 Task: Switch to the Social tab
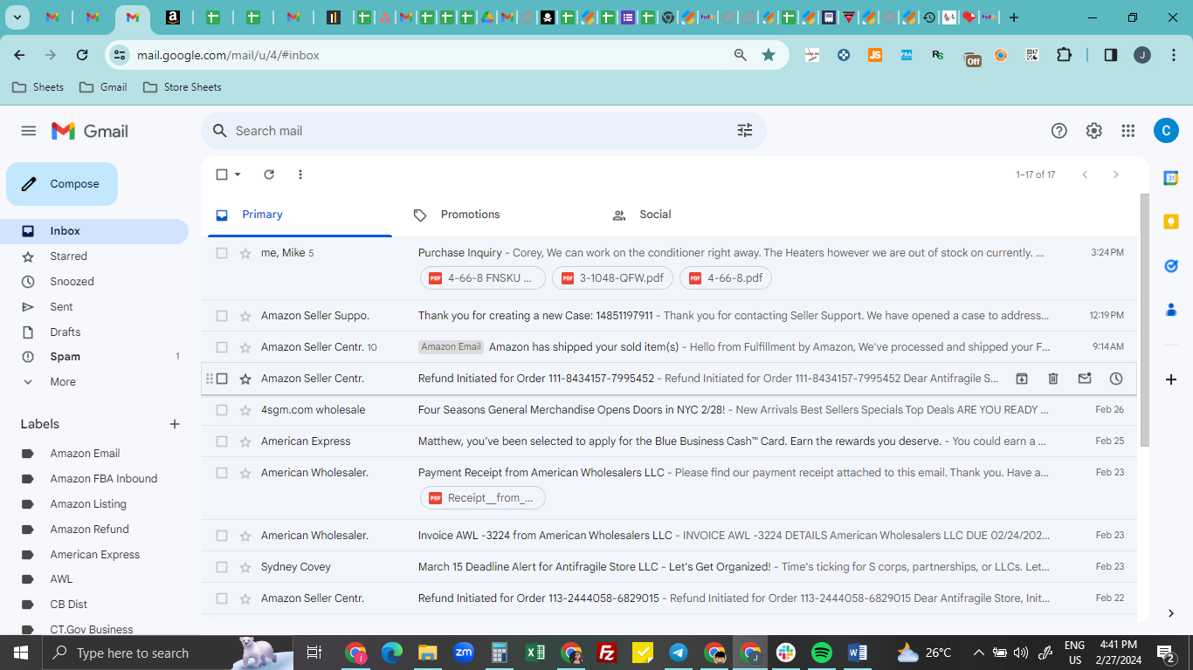[x=691, y=215]
